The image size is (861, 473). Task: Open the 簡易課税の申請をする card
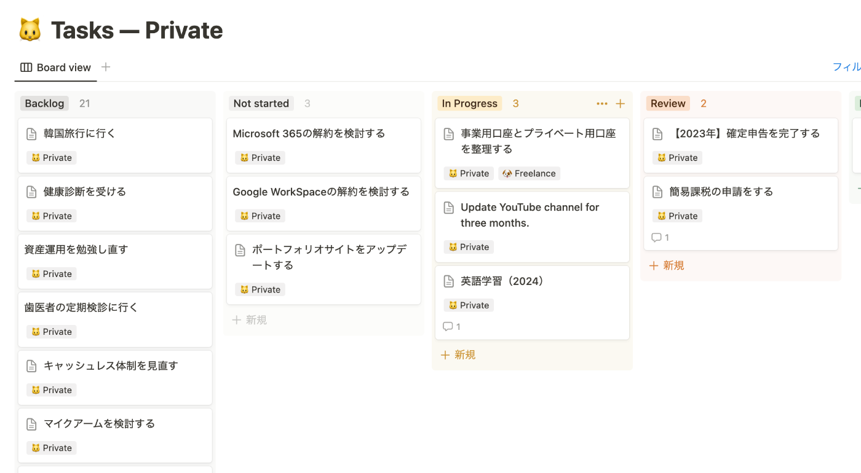(x=740, y=214)
